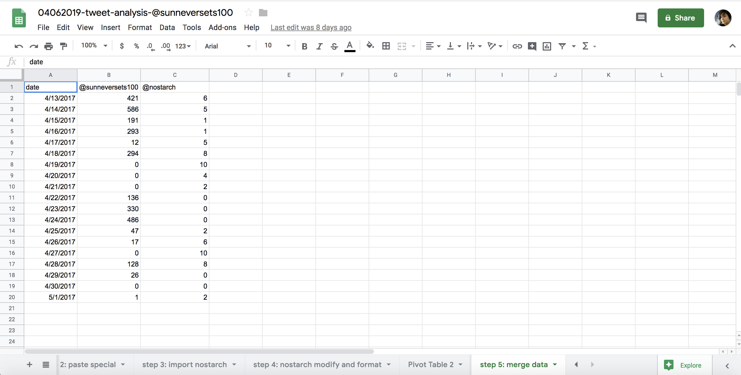This screenshot has width=741, height=375.
Task: Click the merge cells icon
Action: pos(402,46)
